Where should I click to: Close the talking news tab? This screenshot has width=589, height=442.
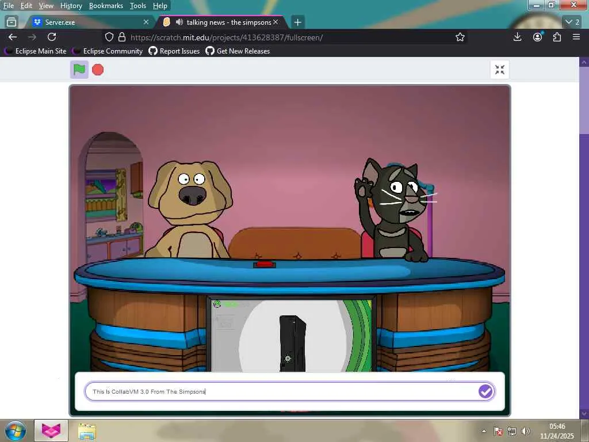[276, 22]
